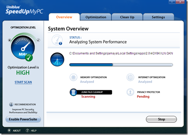Click the X marker left of gauge

(9, 40)
